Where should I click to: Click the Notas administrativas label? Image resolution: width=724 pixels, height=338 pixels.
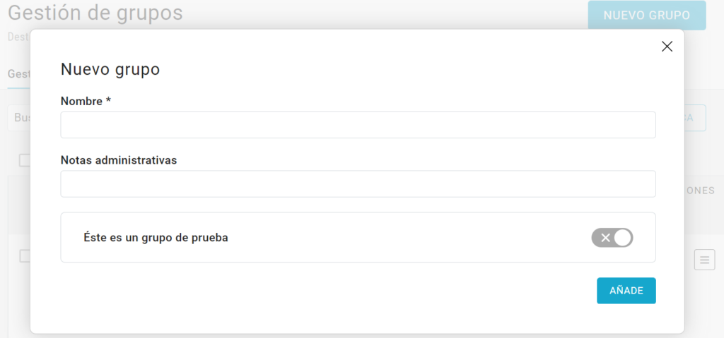[118, 160]
